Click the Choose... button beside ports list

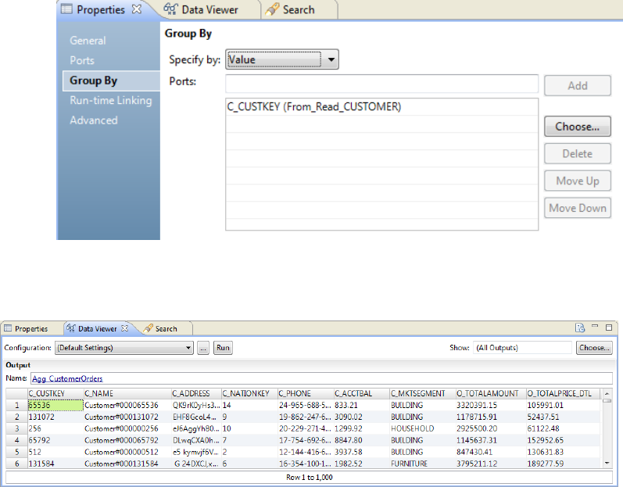[x=578, y=127]
